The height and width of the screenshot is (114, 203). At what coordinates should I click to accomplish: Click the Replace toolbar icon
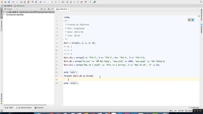[x=36, y=2]
